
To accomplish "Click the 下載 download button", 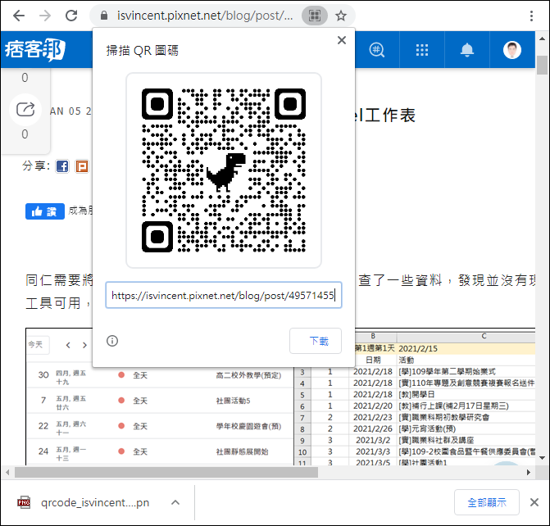I will click(x=316, y=341).
